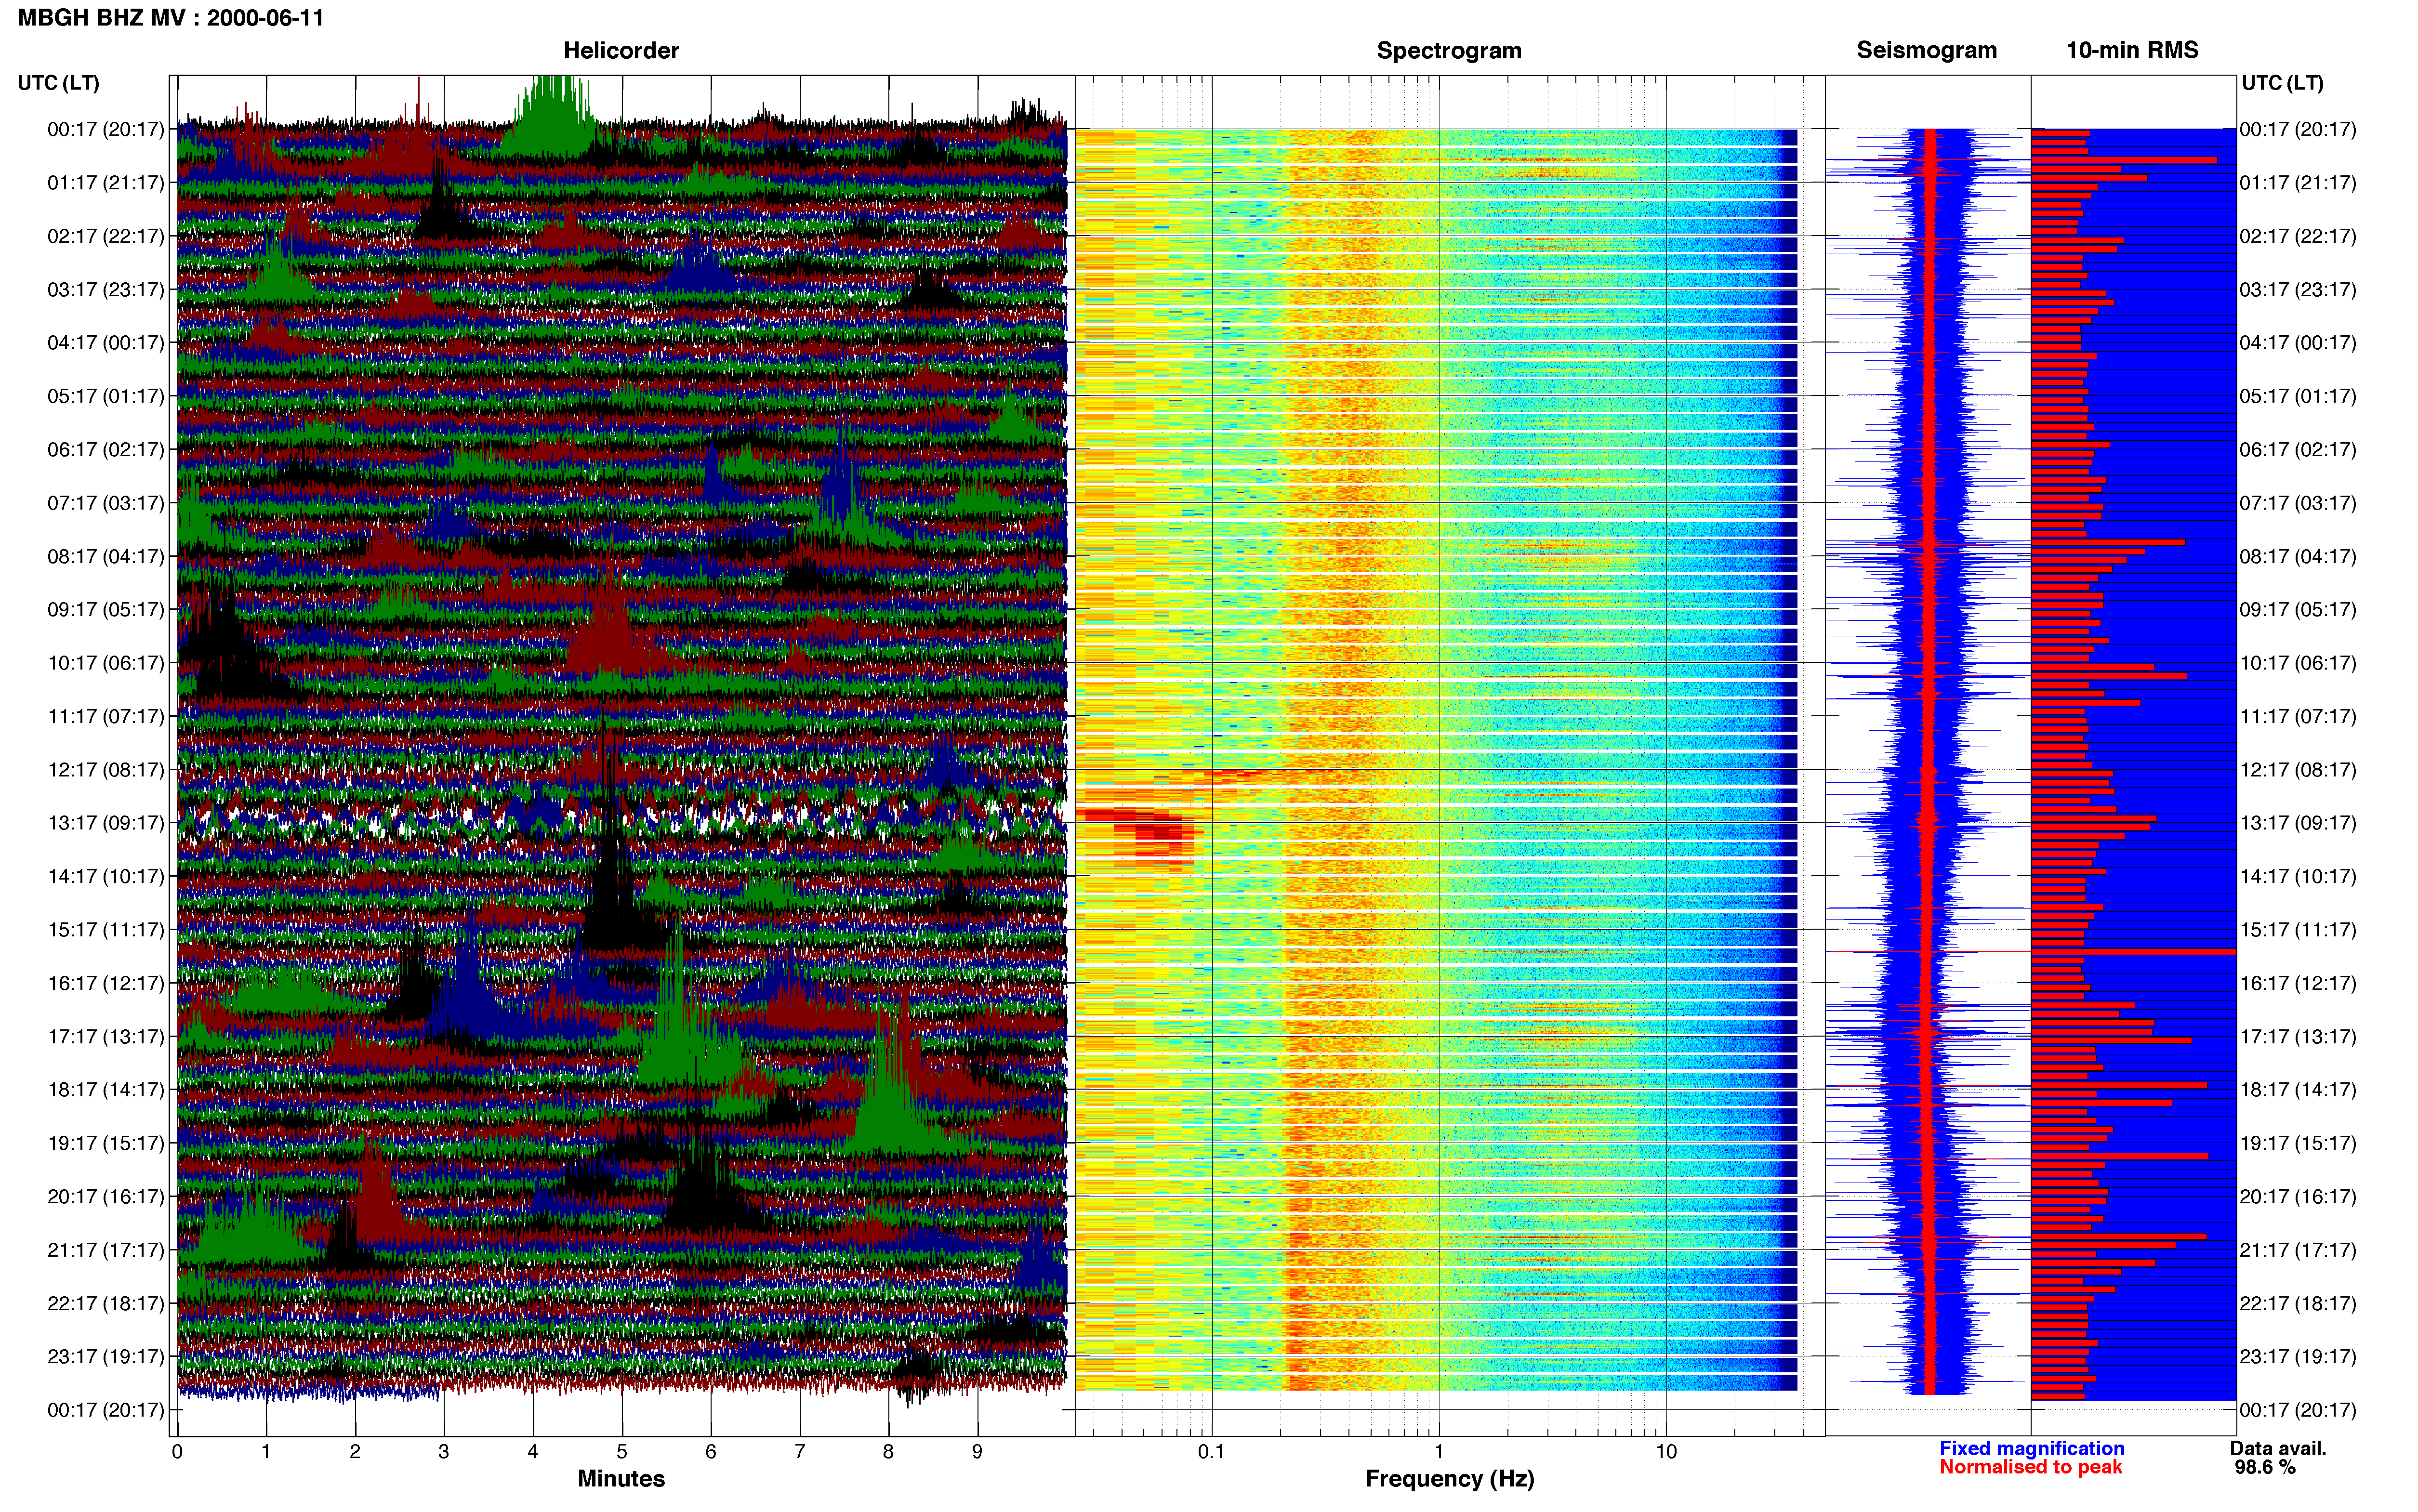
Task: Click the "11:17 (07:17)" helicorder time label
Action: click(106, 716)
